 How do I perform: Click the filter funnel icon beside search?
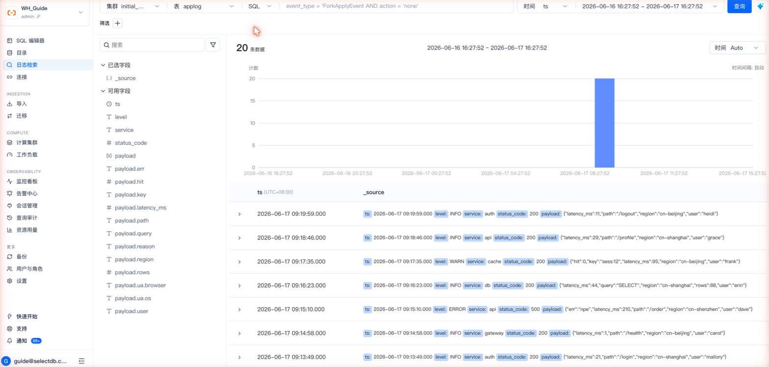tap(213, 45)
